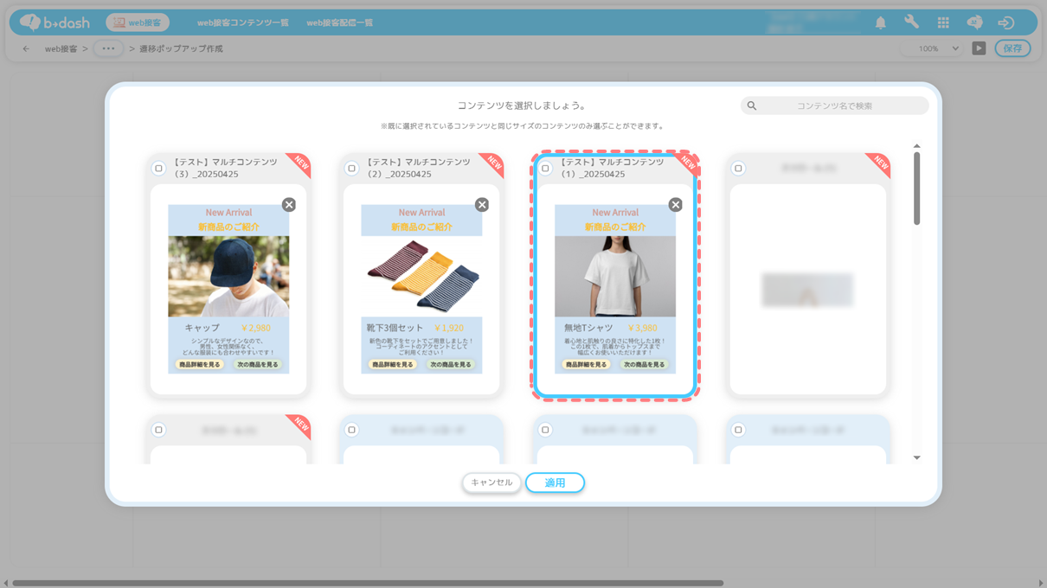Click the page's horizontal scroll-right arrow
This screenshot has height=588, width=1047.
point(1041,583)
